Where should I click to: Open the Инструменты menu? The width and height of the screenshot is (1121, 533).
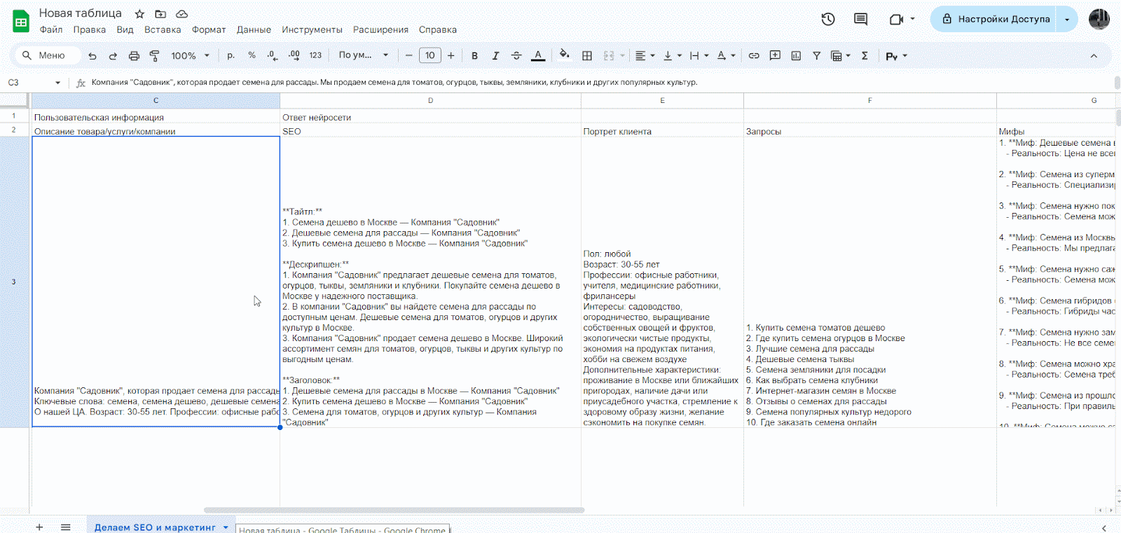pos(312,30)
